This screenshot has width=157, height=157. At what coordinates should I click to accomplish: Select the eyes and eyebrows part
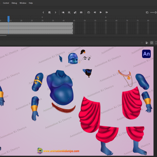pyautogui.click(x=87, y=58)
